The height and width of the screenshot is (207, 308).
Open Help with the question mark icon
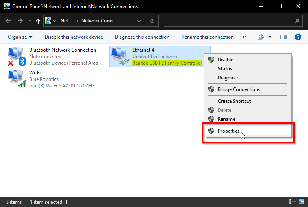tap(298, 37)
